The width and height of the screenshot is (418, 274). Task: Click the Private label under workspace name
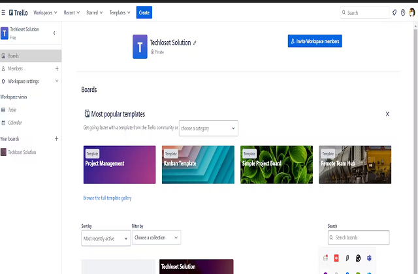[x=159, y=52]
